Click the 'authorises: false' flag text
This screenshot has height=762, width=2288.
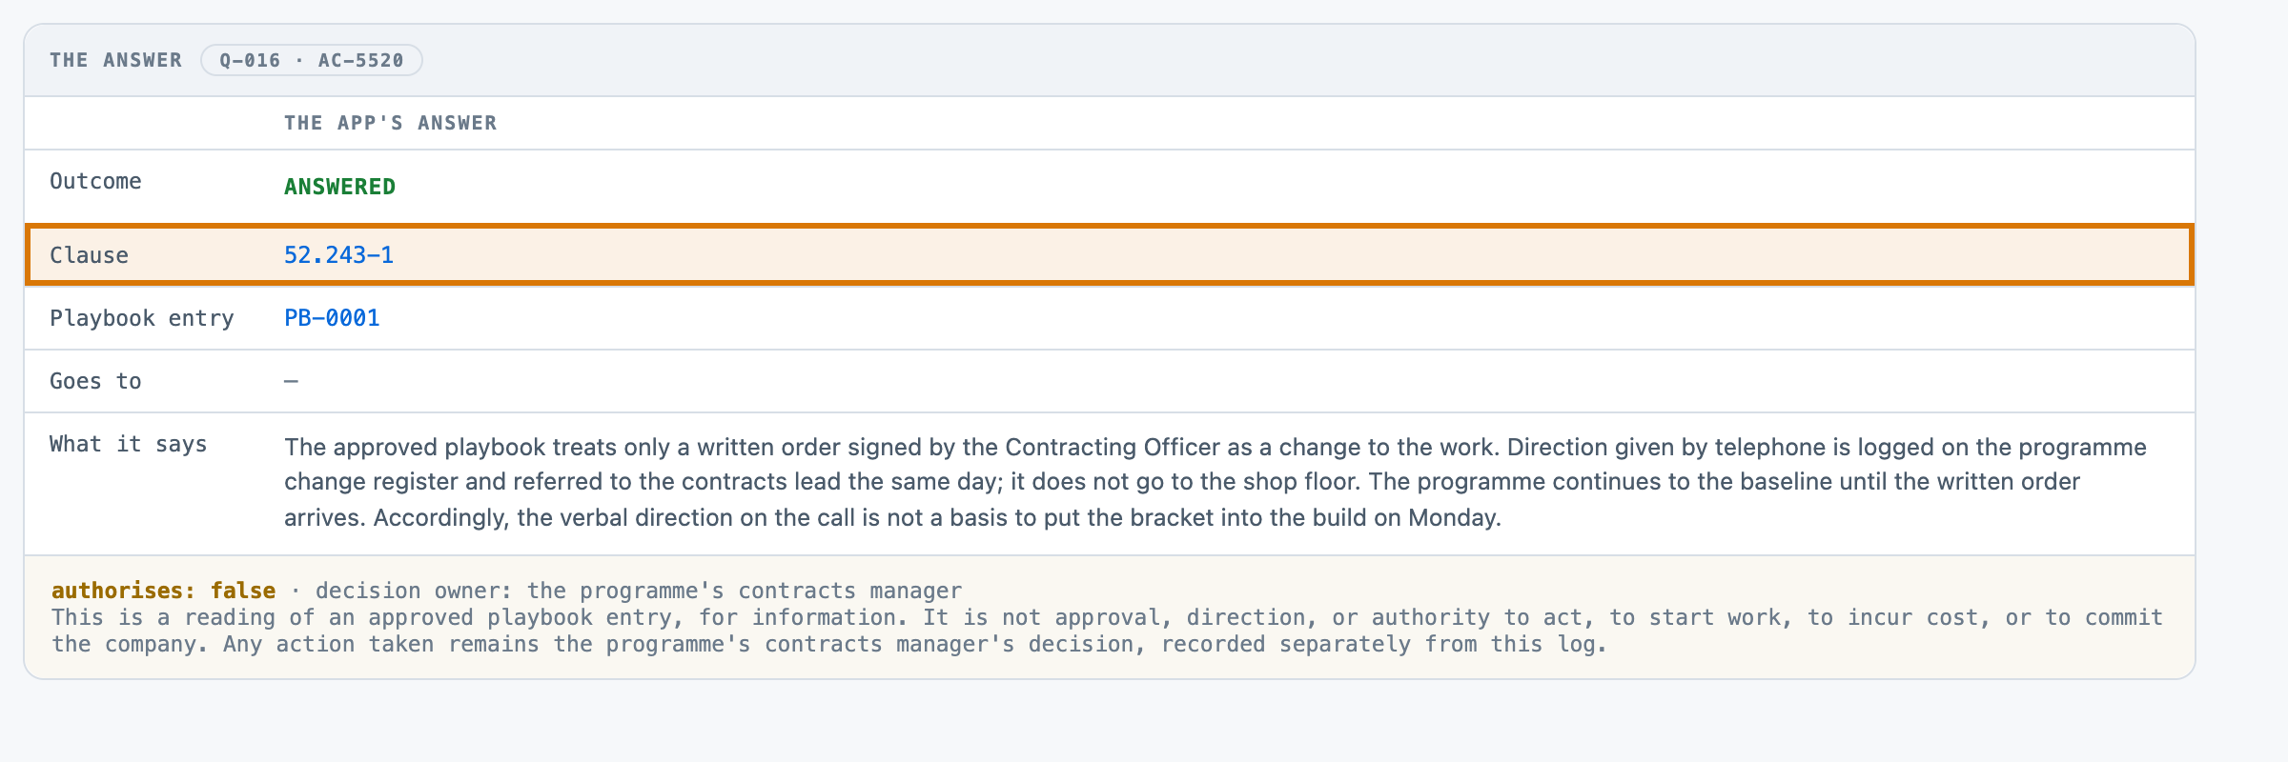pyautogui.click(x=163, y=591)
